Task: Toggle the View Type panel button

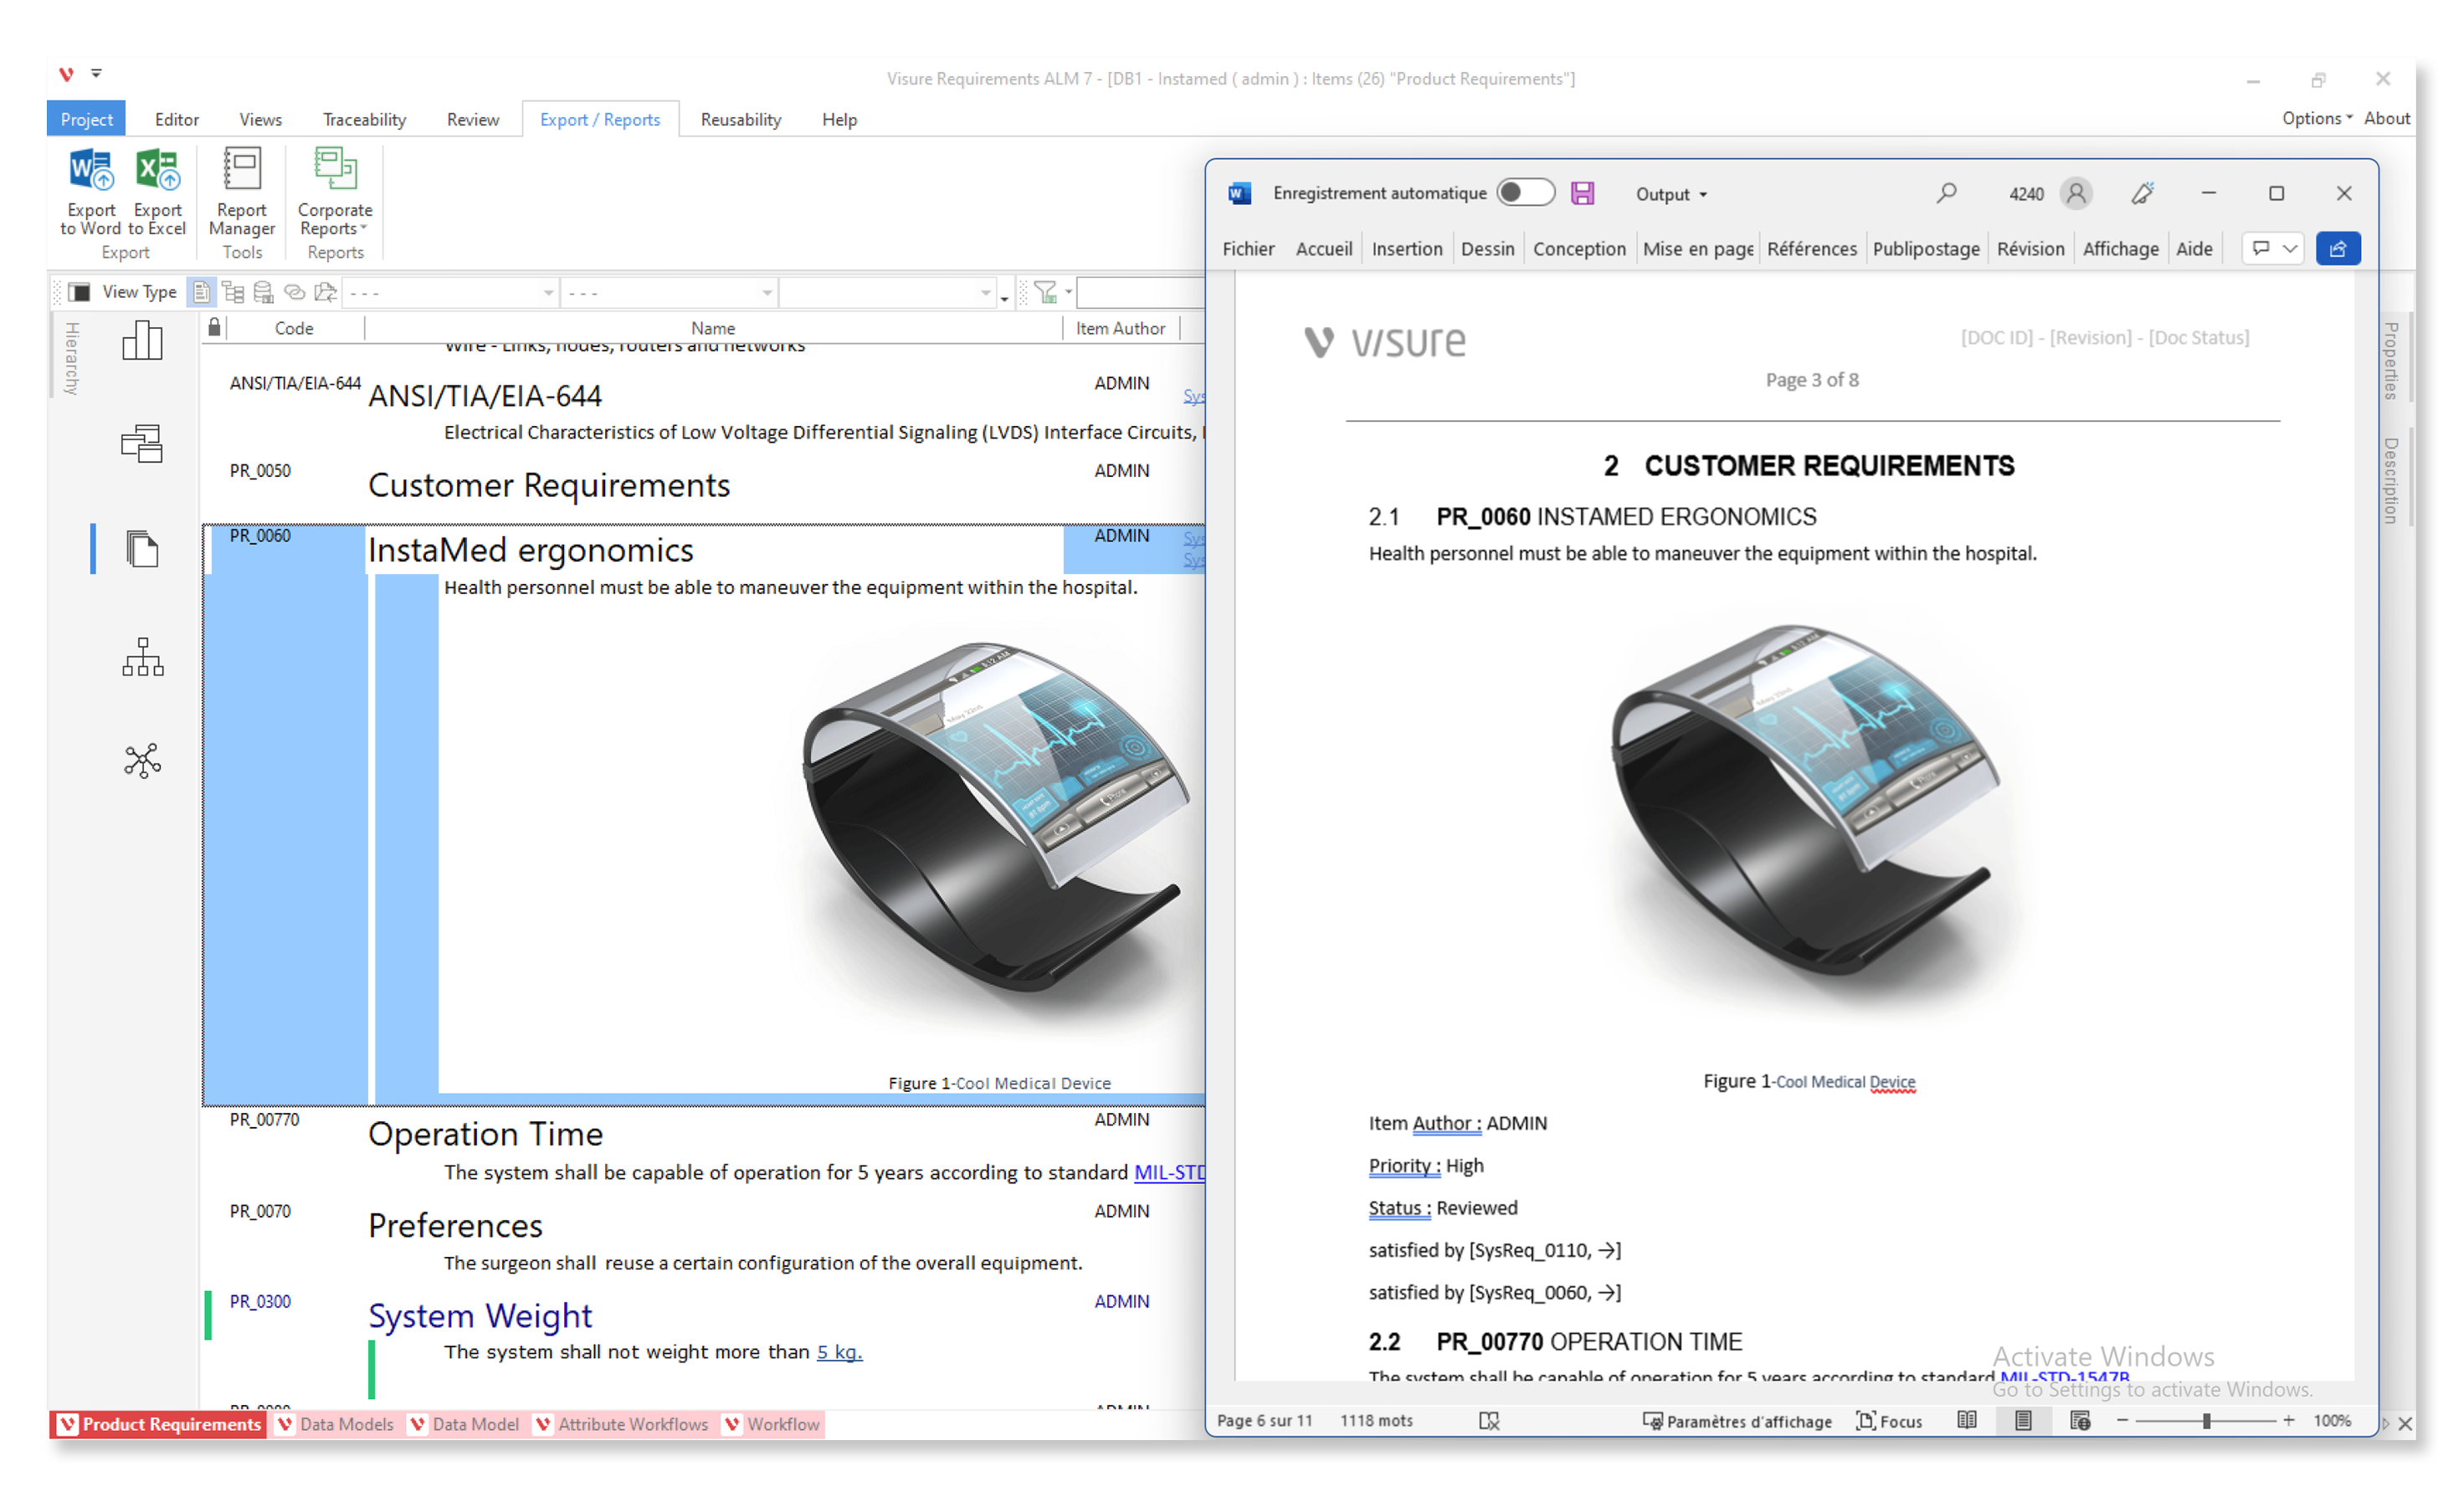Action: [x=80, y=292]
